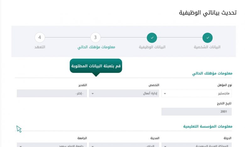Viewport: 245px width, 147px height.
Task: Open the التقدير dropdown showing إختر
Action: (52, 93)
